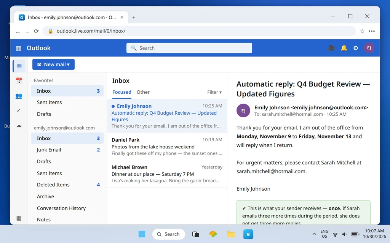The image size is (390, 243).
Task: Open the Deleted Items folder
Action: 67,185
